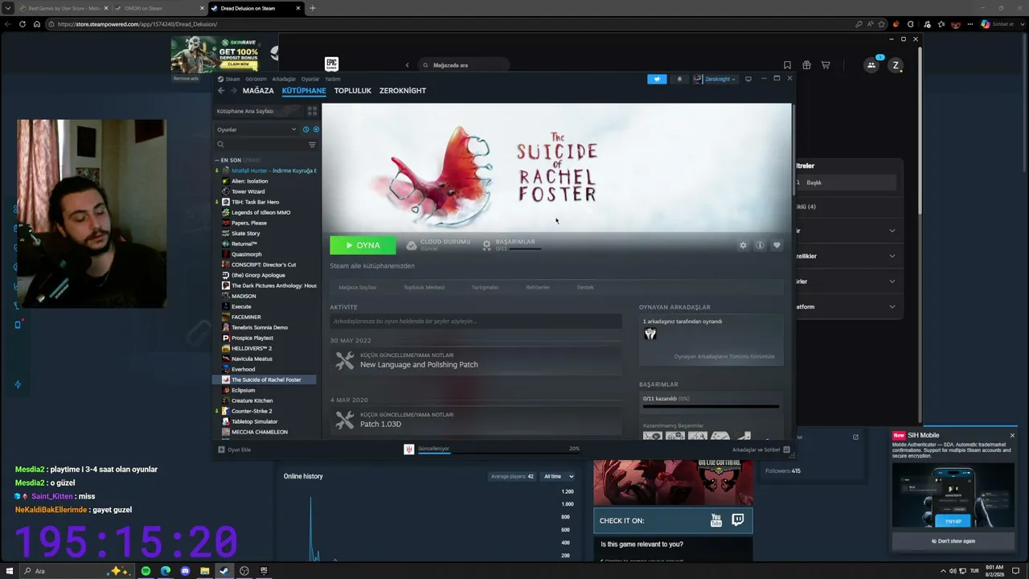Open Rehberler link

click(538, 287)
